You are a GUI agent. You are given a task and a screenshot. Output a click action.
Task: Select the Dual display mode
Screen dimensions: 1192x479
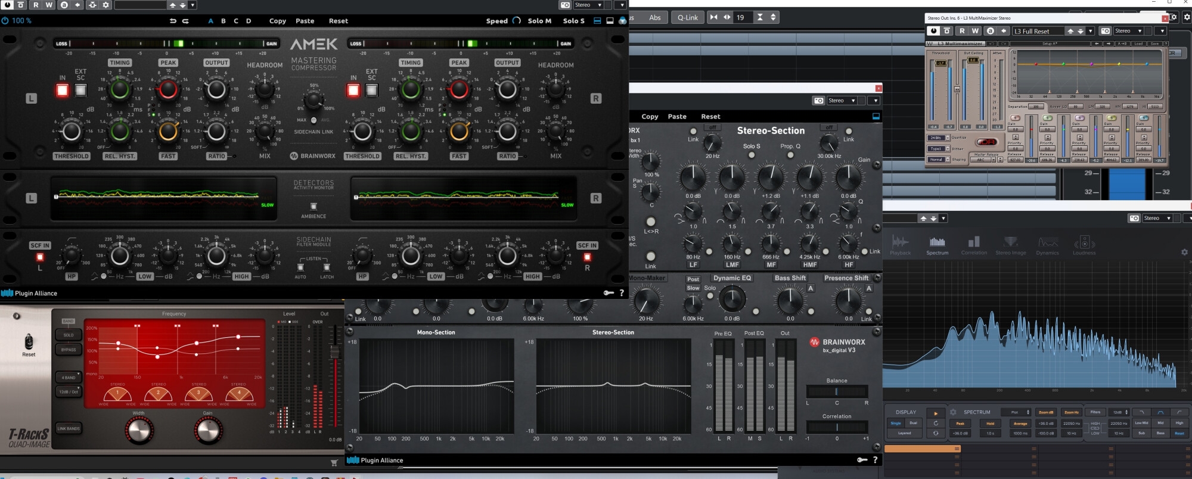coord(913,423)
